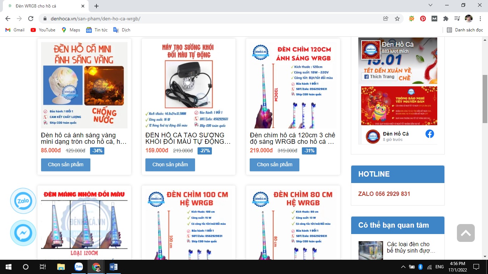Open the ENG language input selector
This screenshot has height=274, width=488.
tap(439, 267)
